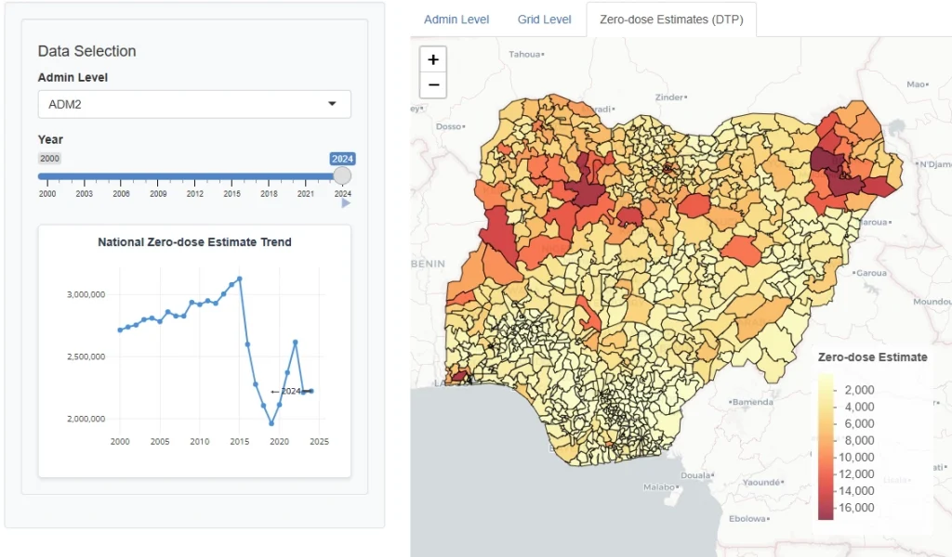
Task: Select ADM2 in the Data Selection panel
Action: pyautogui.click(x=194, y=104)
